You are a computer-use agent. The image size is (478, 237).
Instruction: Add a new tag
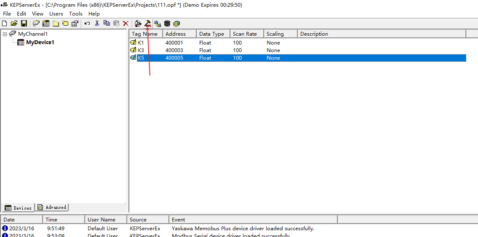click(x=65, y=24)
